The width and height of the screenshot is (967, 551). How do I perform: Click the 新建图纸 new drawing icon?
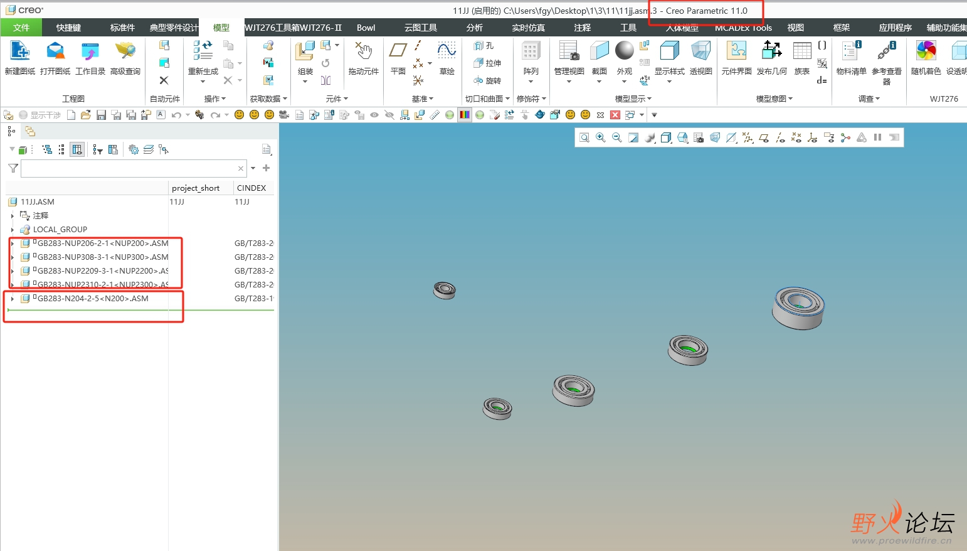click(x=20, y=50)
